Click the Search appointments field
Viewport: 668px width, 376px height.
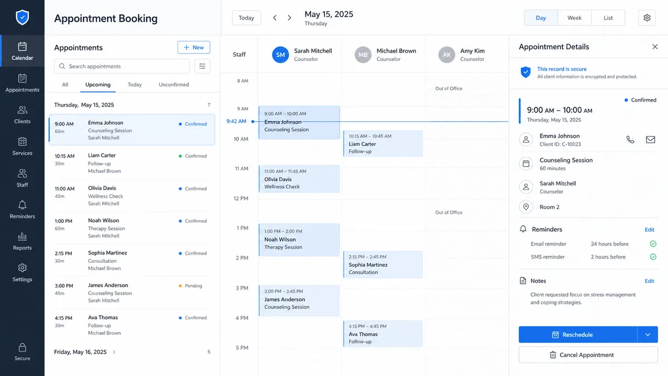click(x=122, y=66)
